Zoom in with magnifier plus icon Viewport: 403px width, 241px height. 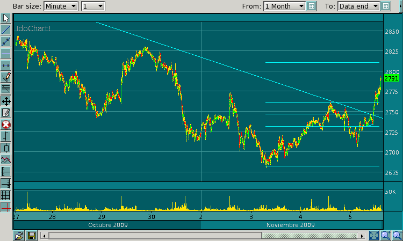[385, 235]
